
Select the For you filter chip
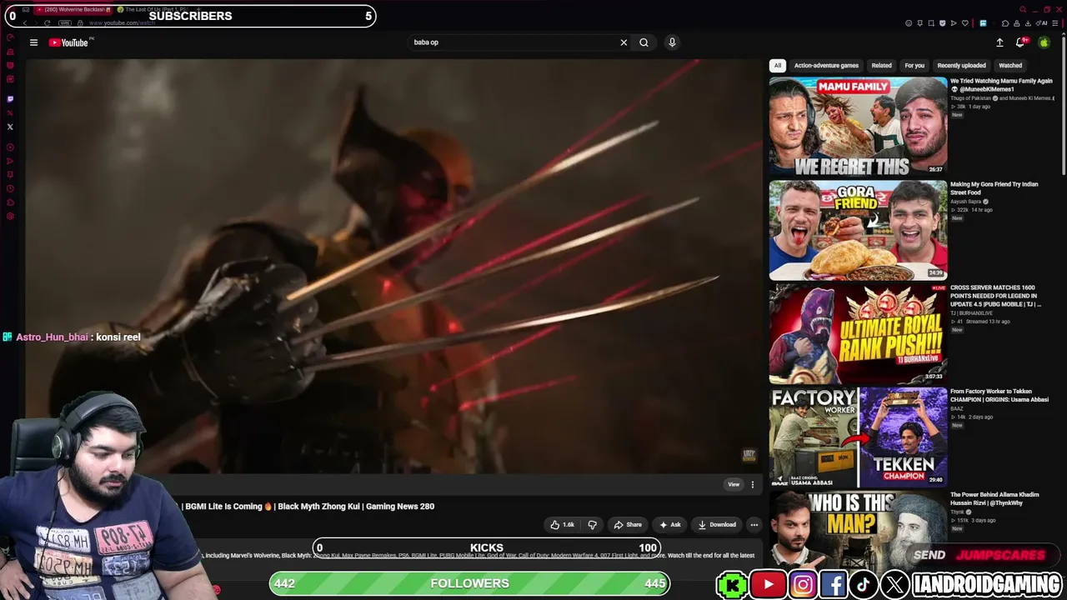[x=914, y=66]
